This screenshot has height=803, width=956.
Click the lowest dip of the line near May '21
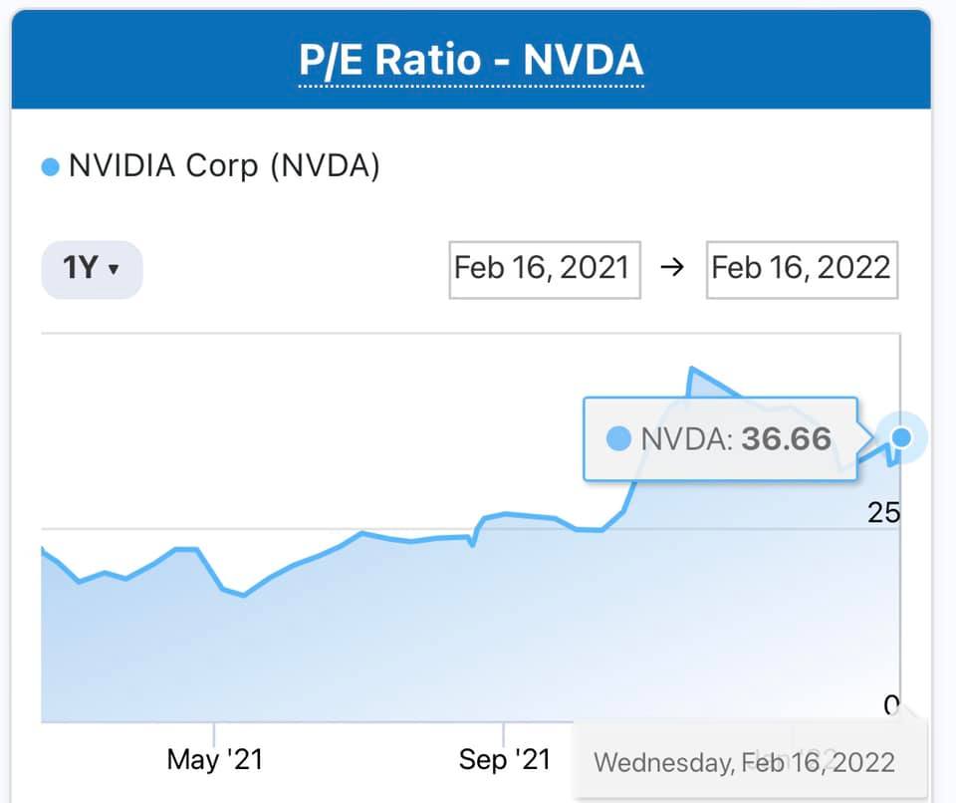pyautogui.click(x=244, y=595)
